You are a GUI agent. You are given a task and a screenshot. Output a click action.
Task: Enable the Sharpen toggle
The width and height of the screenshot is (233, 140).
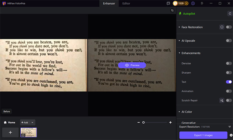(x=229, y=72)
